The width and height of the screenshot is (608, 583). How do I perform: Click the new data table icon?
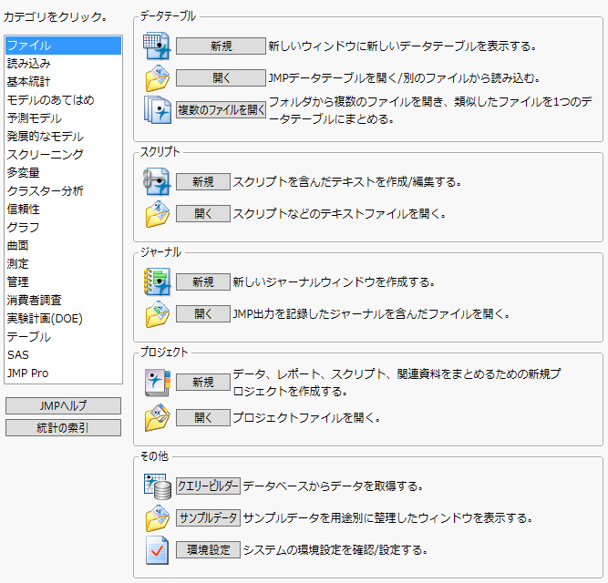[x=157, y=46]
